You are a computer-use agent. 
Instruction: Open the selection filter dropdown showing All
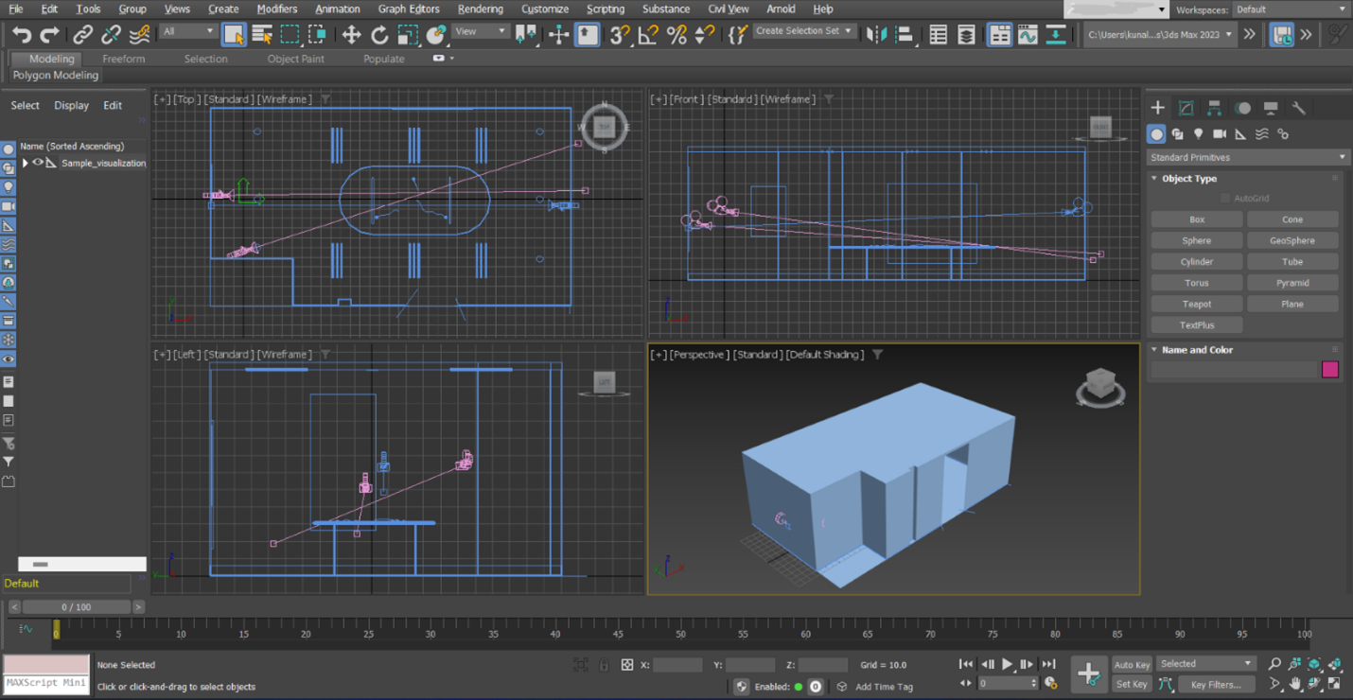(x=186, y=30)
